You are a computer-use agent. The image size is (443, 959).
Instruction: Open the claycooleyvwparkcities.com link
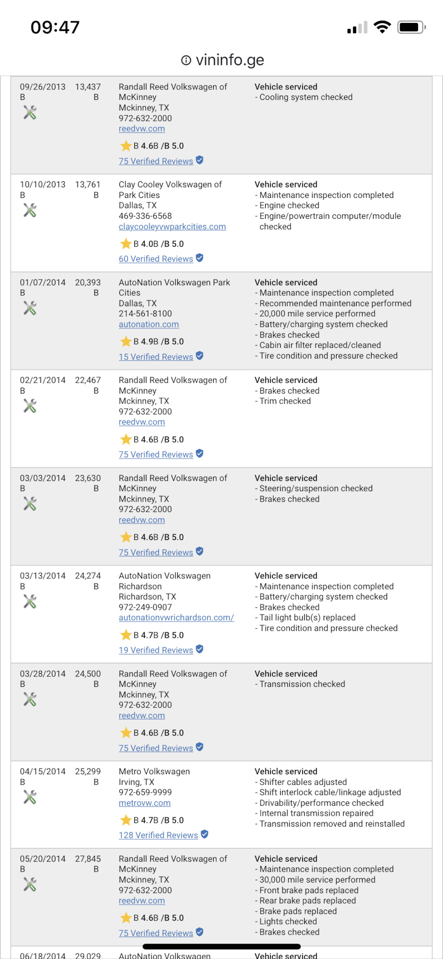(172, 227)
